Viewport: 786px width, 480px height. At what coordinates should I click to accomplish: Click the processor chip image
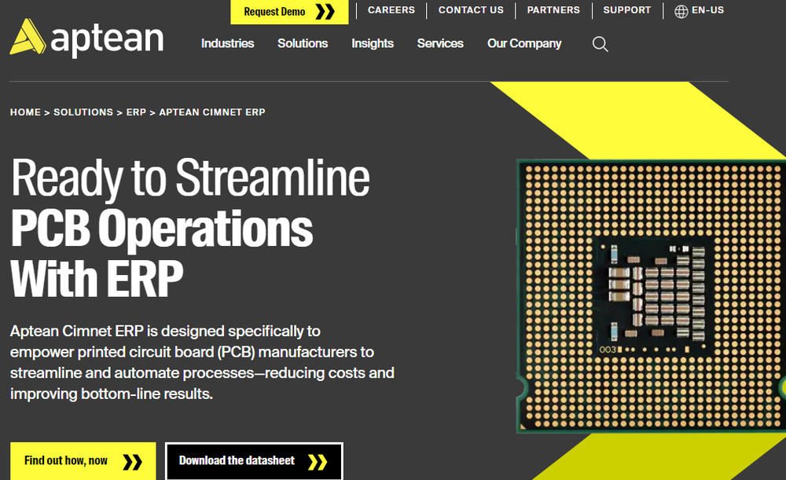(x=651, y=295)
